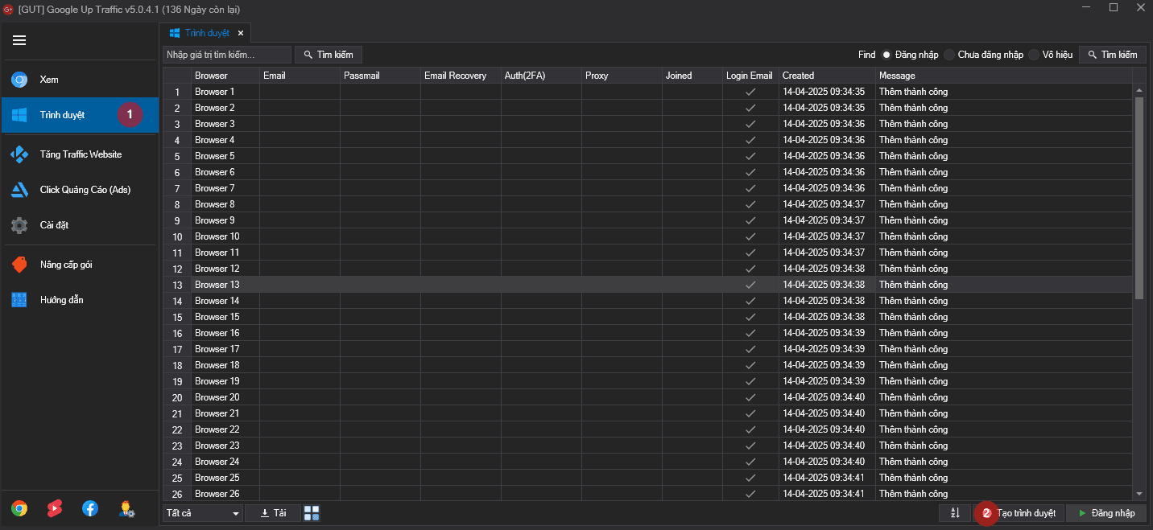Click the Created timestamp for Browser 12

(824, 269)
